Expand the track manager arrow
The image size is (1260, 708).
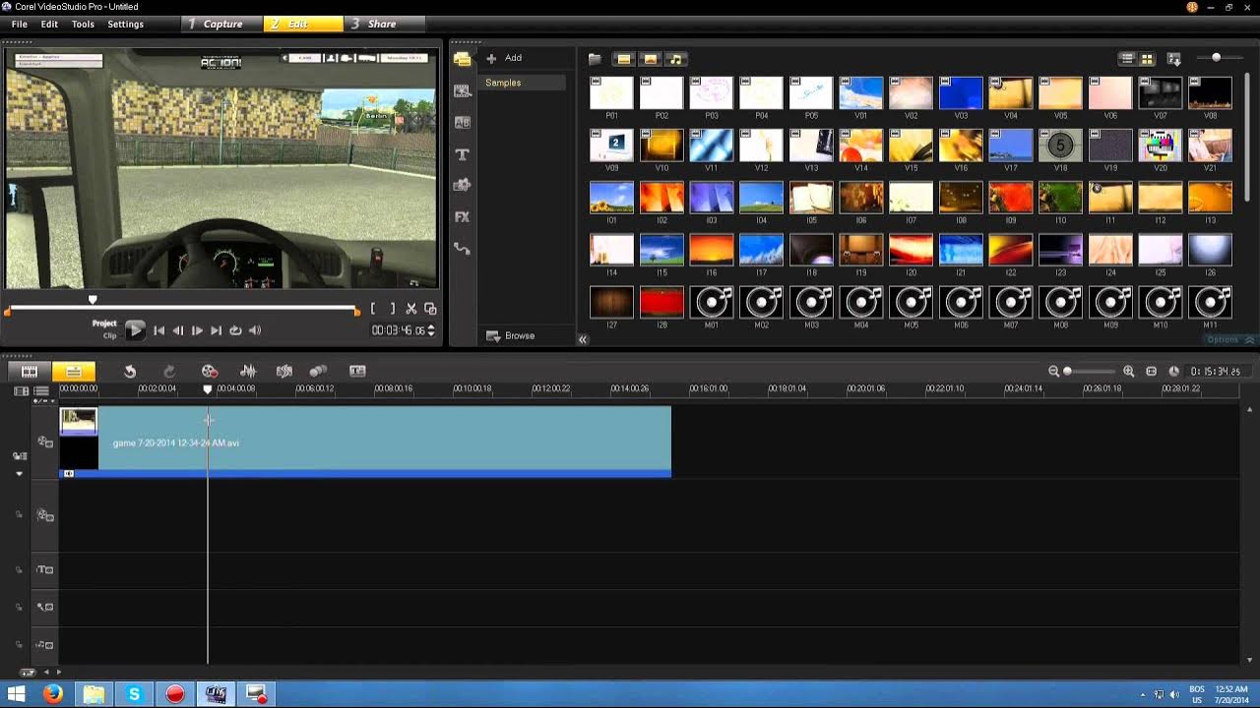[19, 474]
